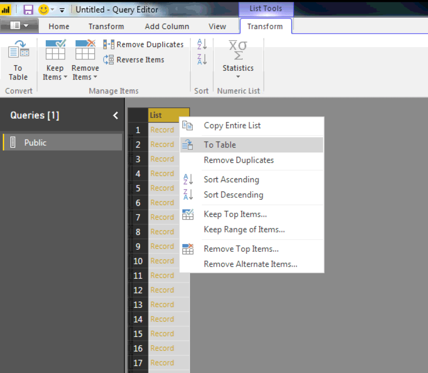The height and width of the screenshot is (373, 428).
Task: Click Reverse Items in the ribbon
Action: tap(134, 60)
